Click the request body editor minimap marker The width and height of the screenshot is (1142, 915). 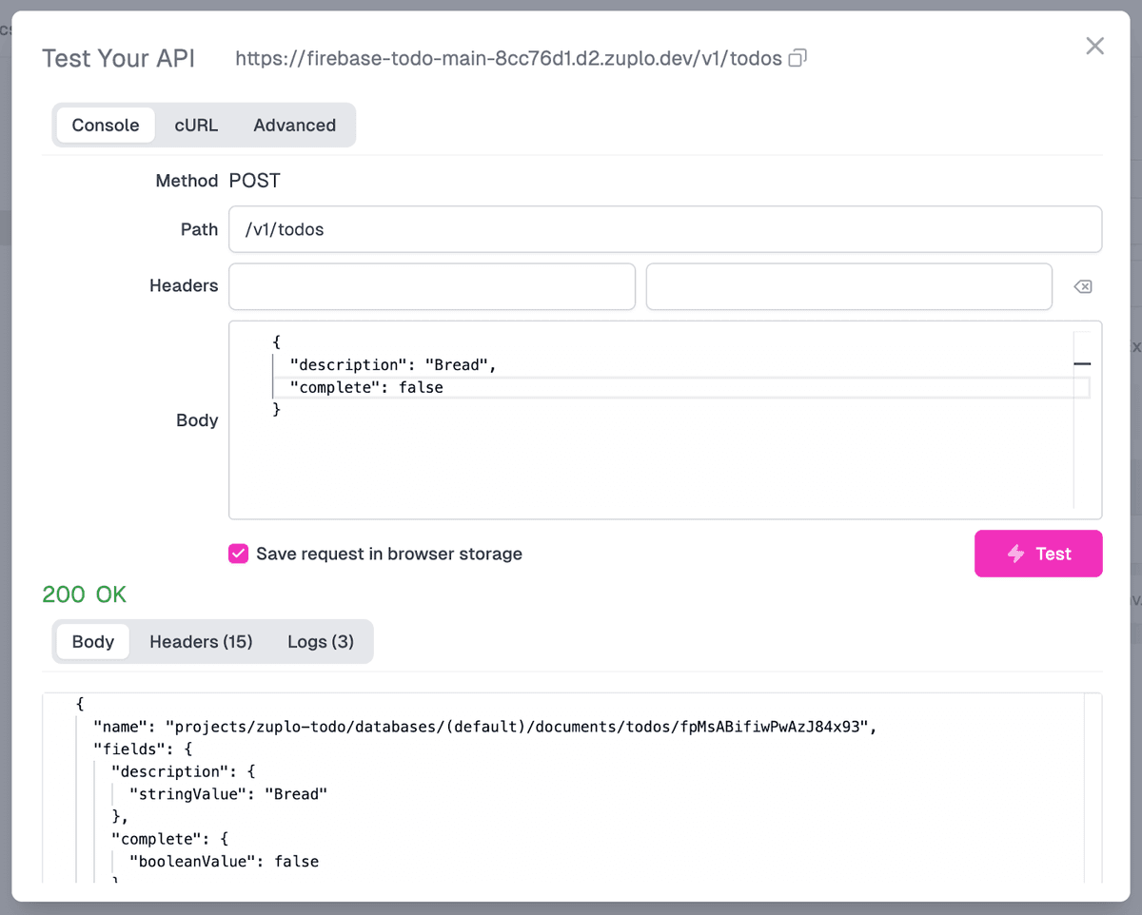coord(1081,364)
